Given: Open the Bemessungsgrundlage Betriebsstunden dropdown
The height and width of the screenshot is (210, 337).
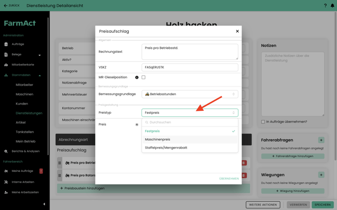Looking at the screenshot, I should [190, 94].
